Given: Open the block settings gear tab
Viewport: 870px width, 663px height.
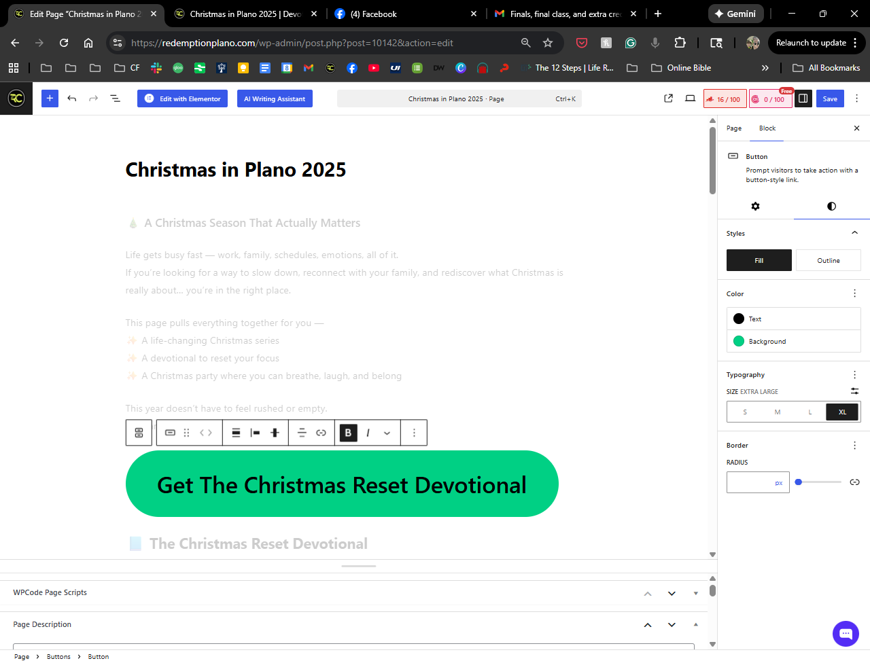Looking at the screenshot, I should [x=755, y=206].
